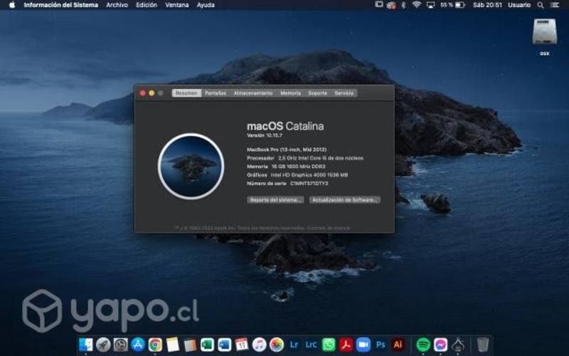Open Notification Center list icon

pos(555,5)
